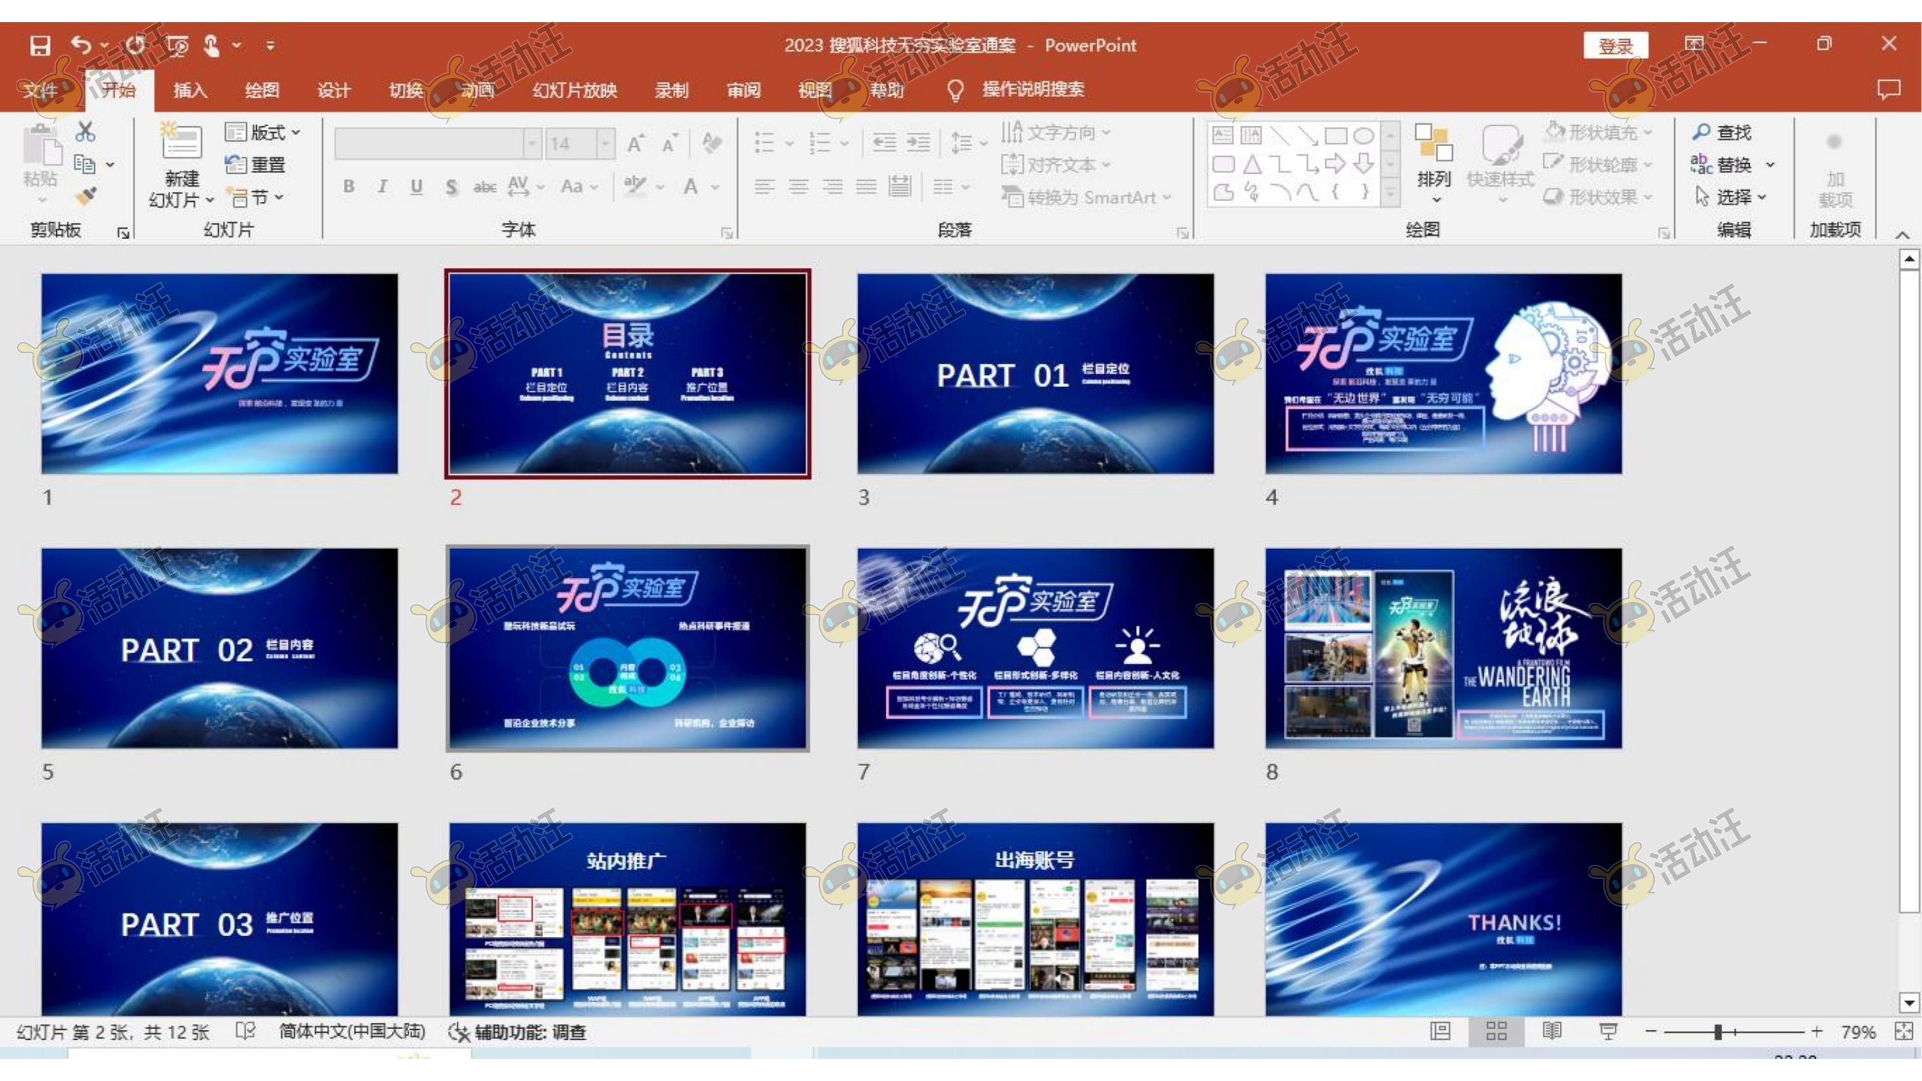Open the Layout (版式) dropdown
1922x1081 pixels.
click(x=263, y=132)
